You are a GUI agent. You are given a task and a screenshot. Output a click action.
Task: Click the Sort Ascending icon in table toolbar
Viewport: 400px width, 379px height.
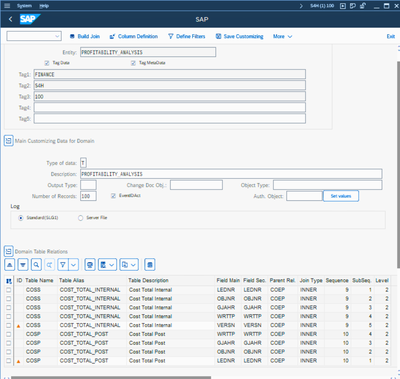[x=10, y=265]
